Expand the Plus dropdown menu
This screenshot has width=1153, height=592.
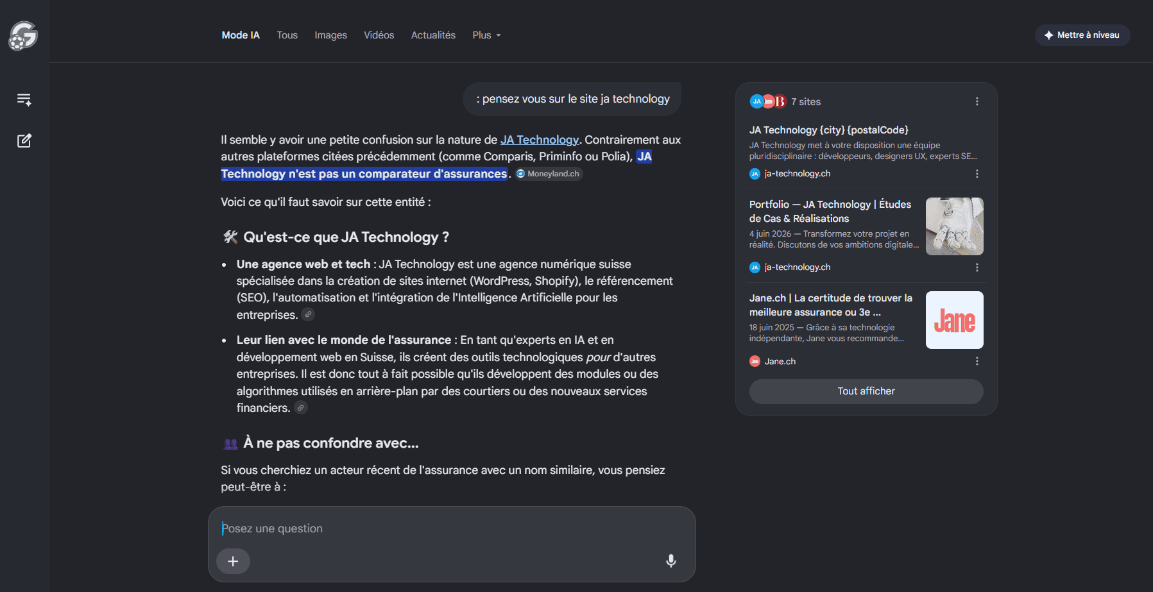point(486,35)
